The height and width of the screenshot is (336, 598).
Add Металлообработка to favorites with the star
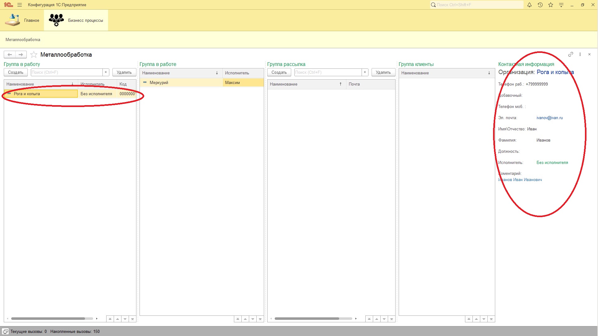(34, 55)
